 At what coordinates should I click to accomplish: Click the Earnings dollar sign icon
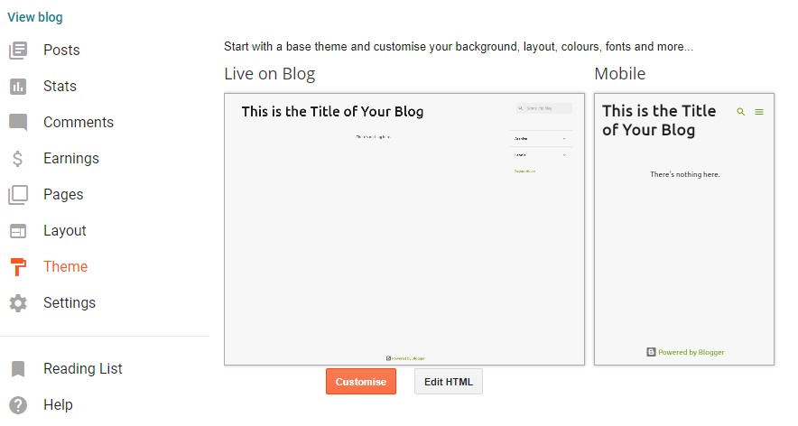[18, 159]
